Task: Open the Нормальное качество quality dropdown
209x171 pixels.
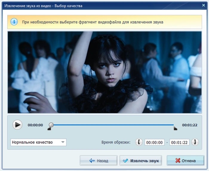Action: point(39,142)
